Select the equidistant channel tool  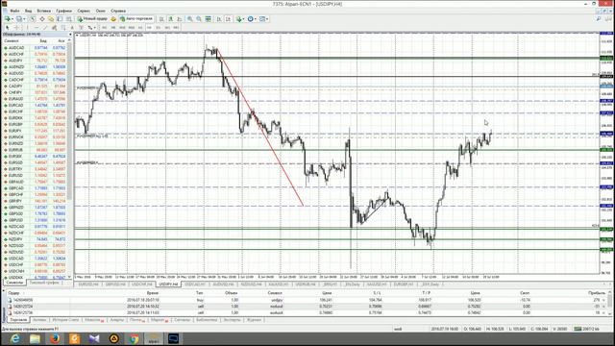54,28
